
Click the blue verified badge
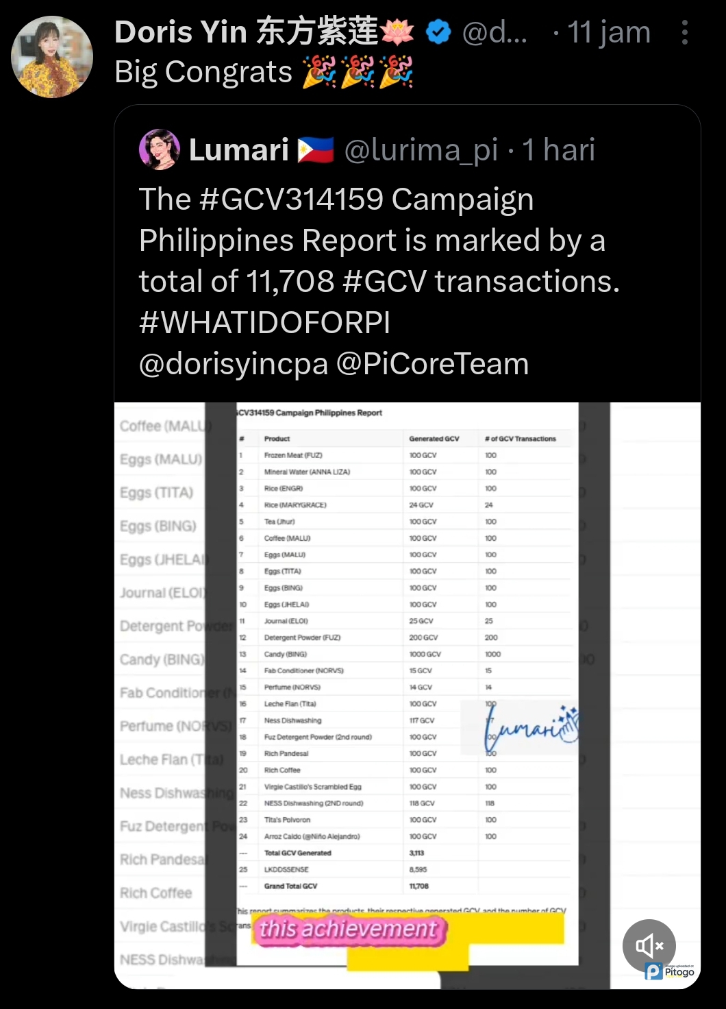point(438,32)
